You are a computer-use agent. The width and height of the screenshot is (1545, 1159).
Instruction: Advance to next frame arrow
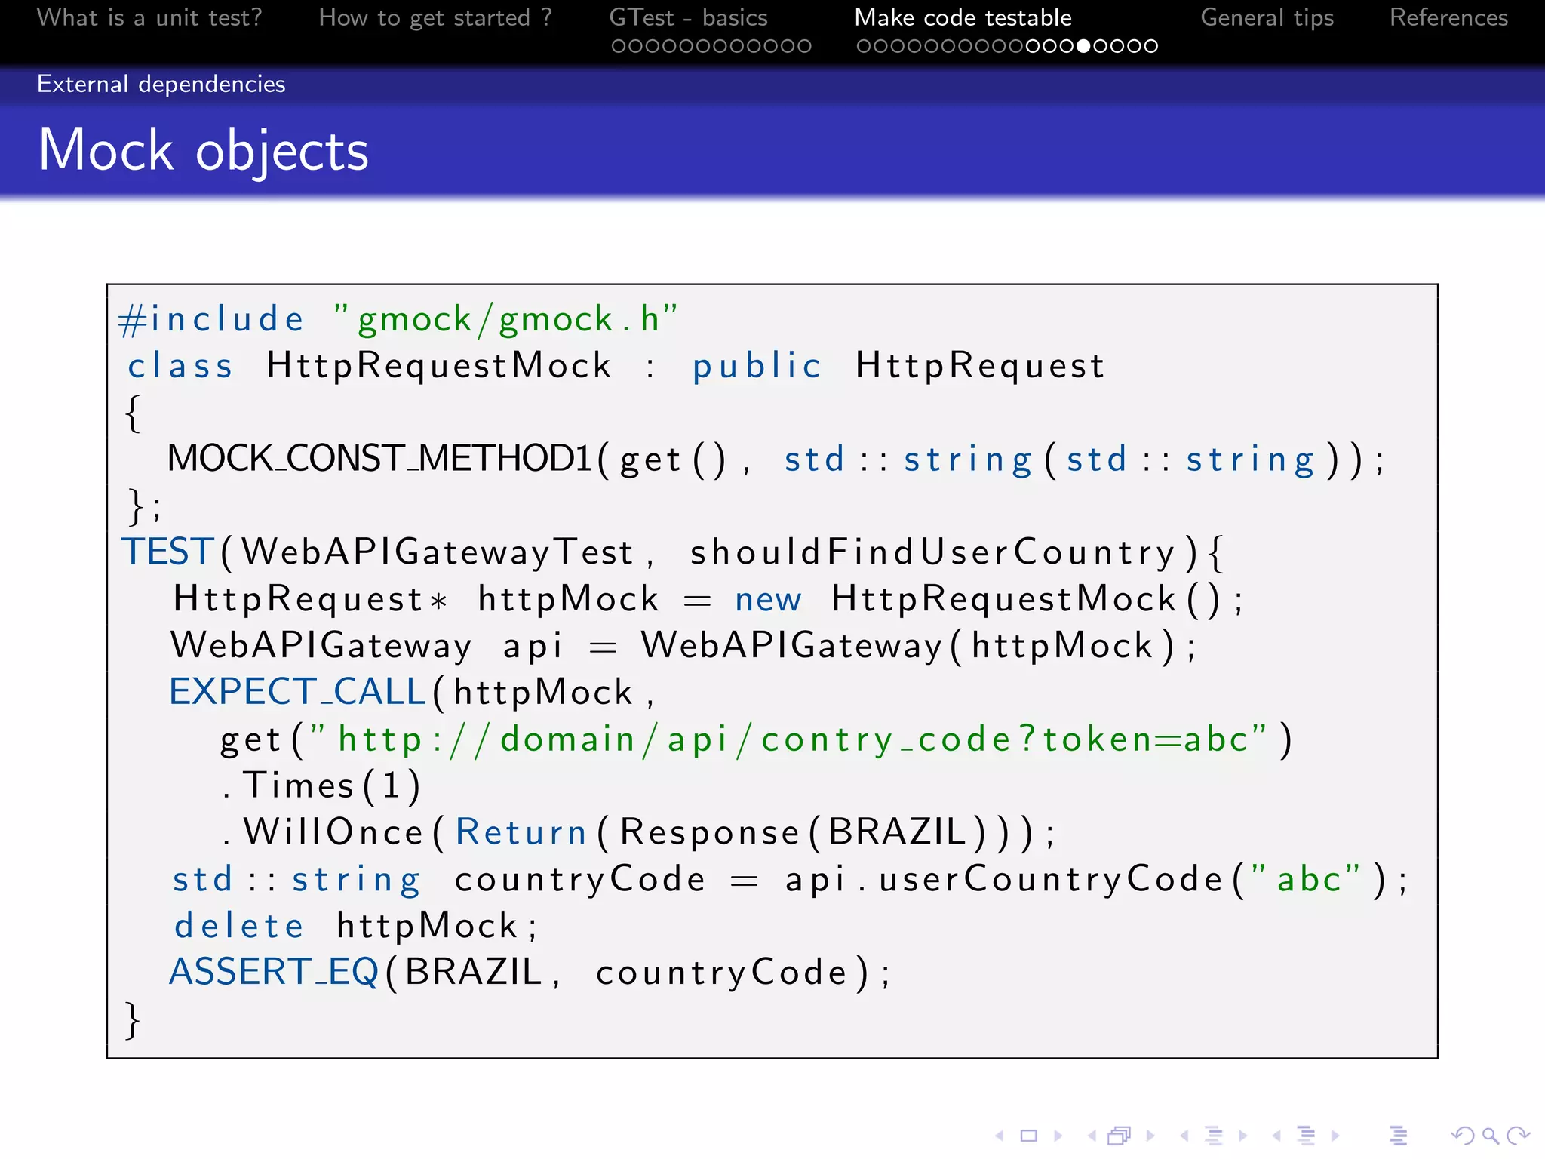tap(1150, 1136)
